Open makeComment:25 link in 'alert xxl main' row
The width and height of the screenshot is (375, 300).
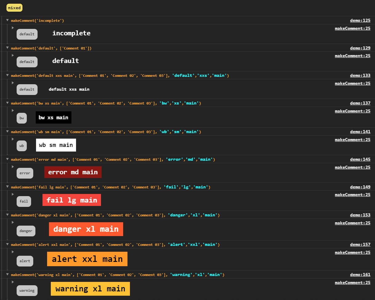pos(353,252)
